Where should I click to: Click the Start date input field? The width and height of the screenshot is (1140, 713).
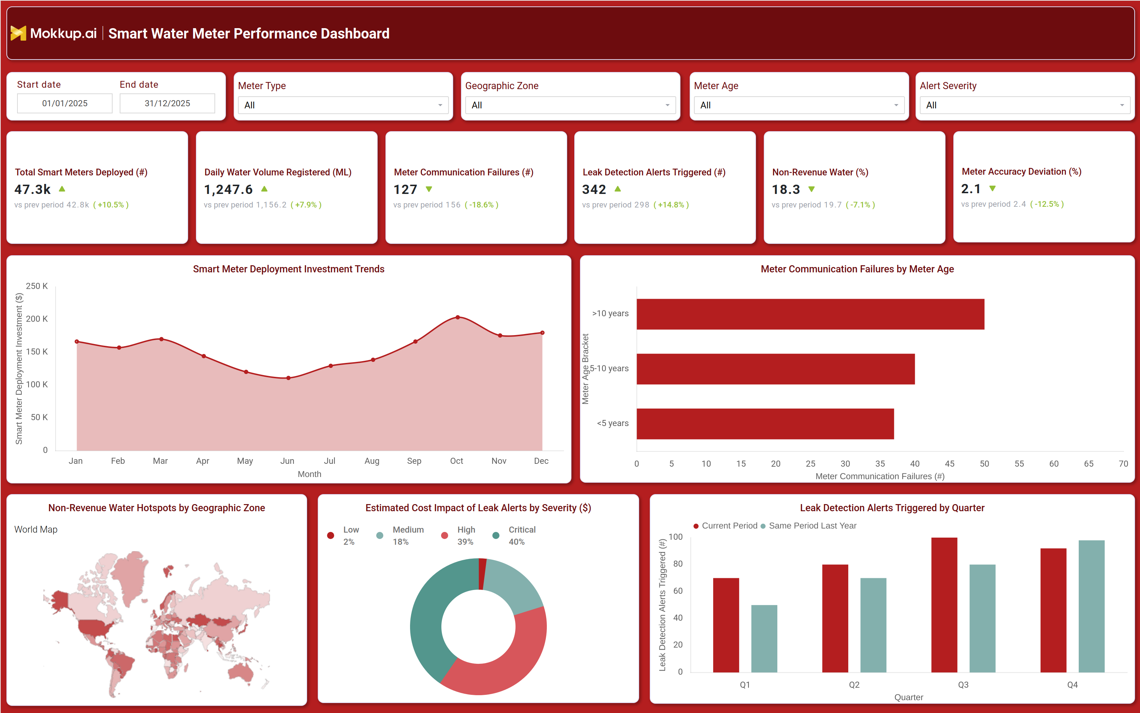[64, 103]
